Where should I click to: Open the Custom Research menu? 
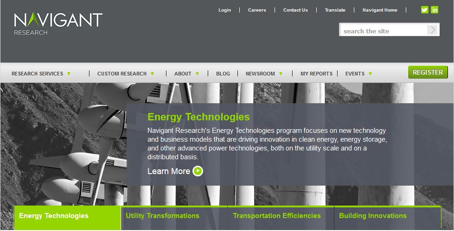122,74
